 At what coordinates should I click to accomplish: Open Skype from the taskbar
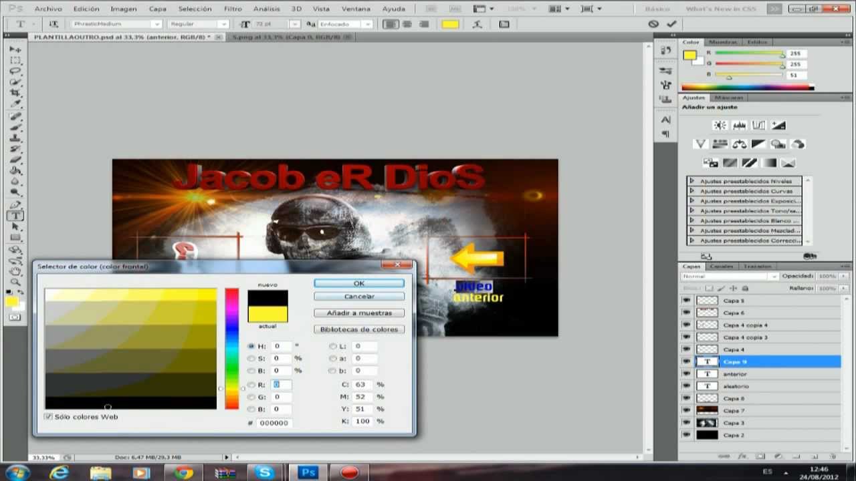265,472
